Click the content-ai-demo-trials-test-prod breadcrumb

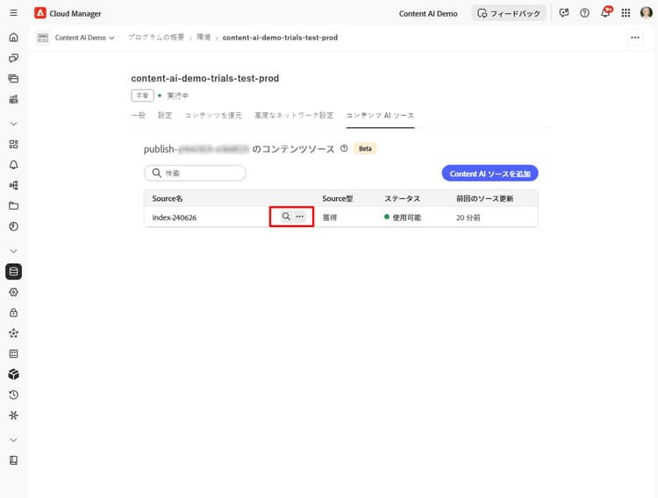tap(280, 38)
